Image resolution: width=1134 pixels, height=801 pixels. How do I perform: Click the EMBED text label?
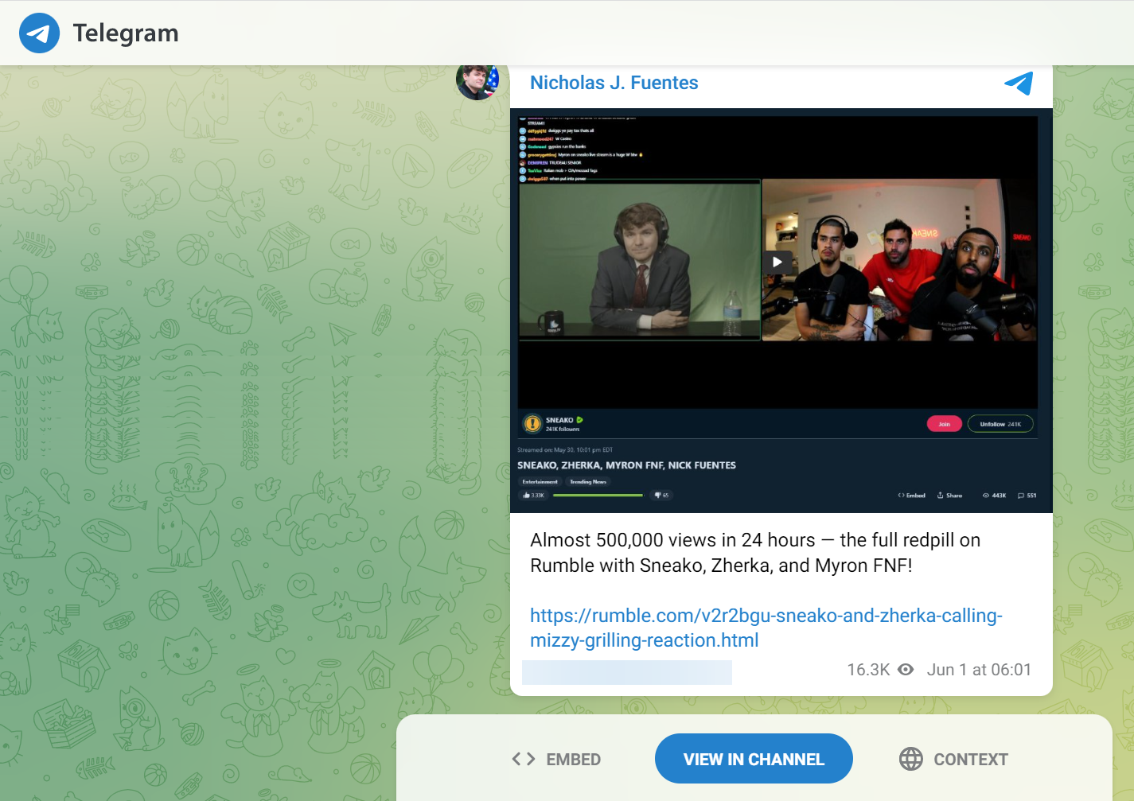[573, 760]
